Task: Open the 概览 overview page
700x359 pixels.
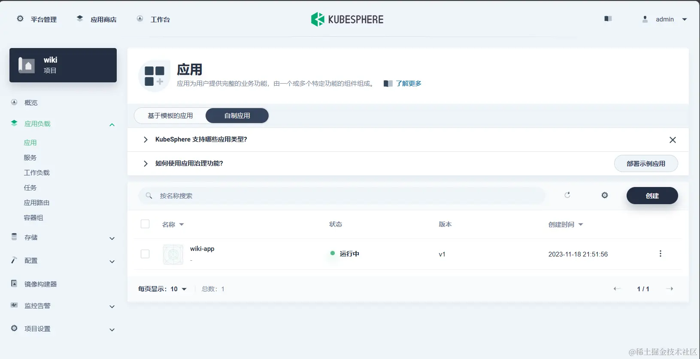Action: click(x=31, y=103)
